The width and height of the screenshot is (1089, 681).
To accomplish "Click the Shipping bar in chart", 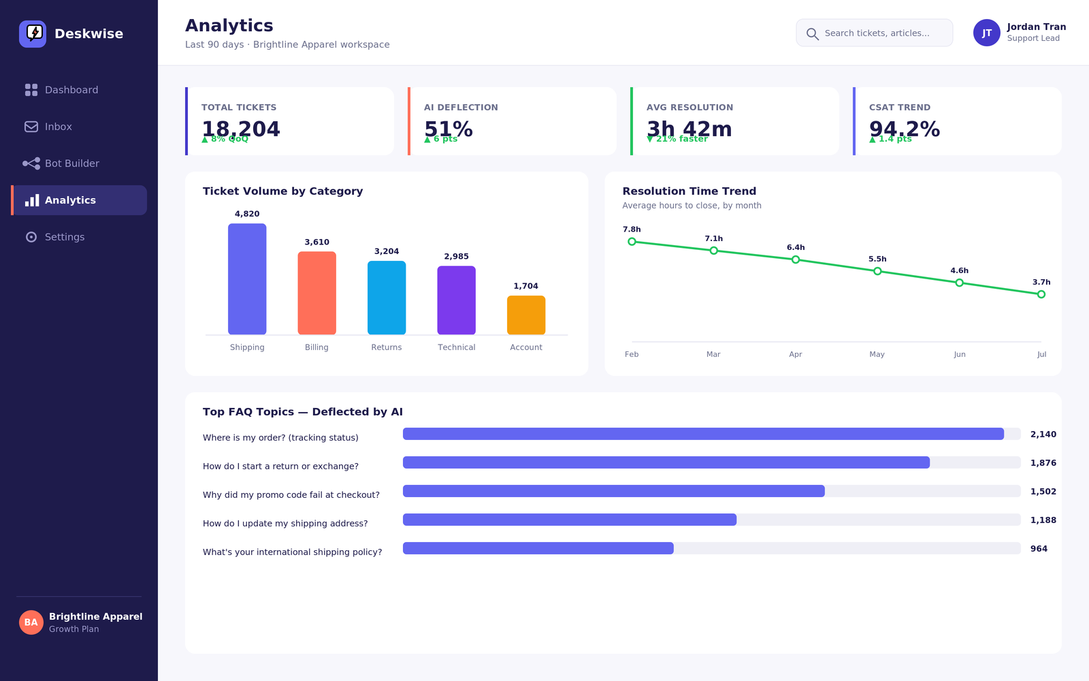I will point(247,279).
